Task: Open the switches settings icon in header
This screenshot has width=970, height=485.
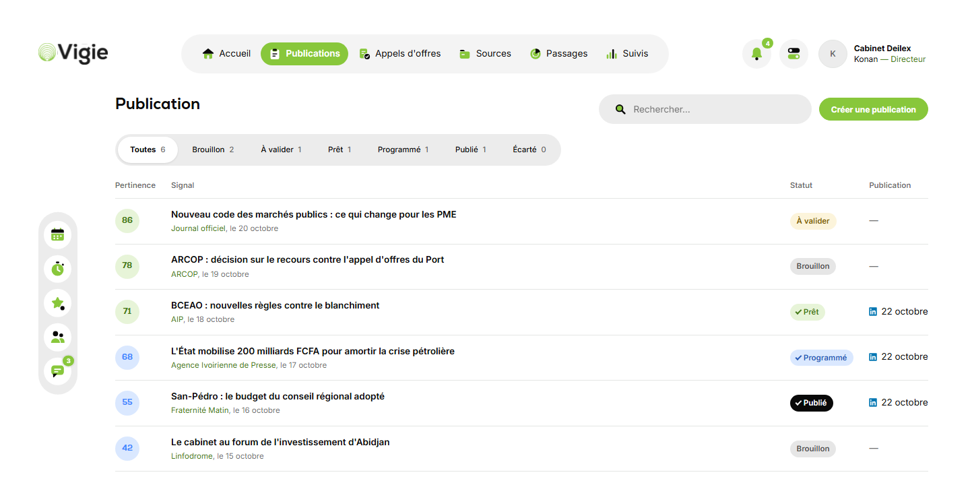Action: [794, 54]
